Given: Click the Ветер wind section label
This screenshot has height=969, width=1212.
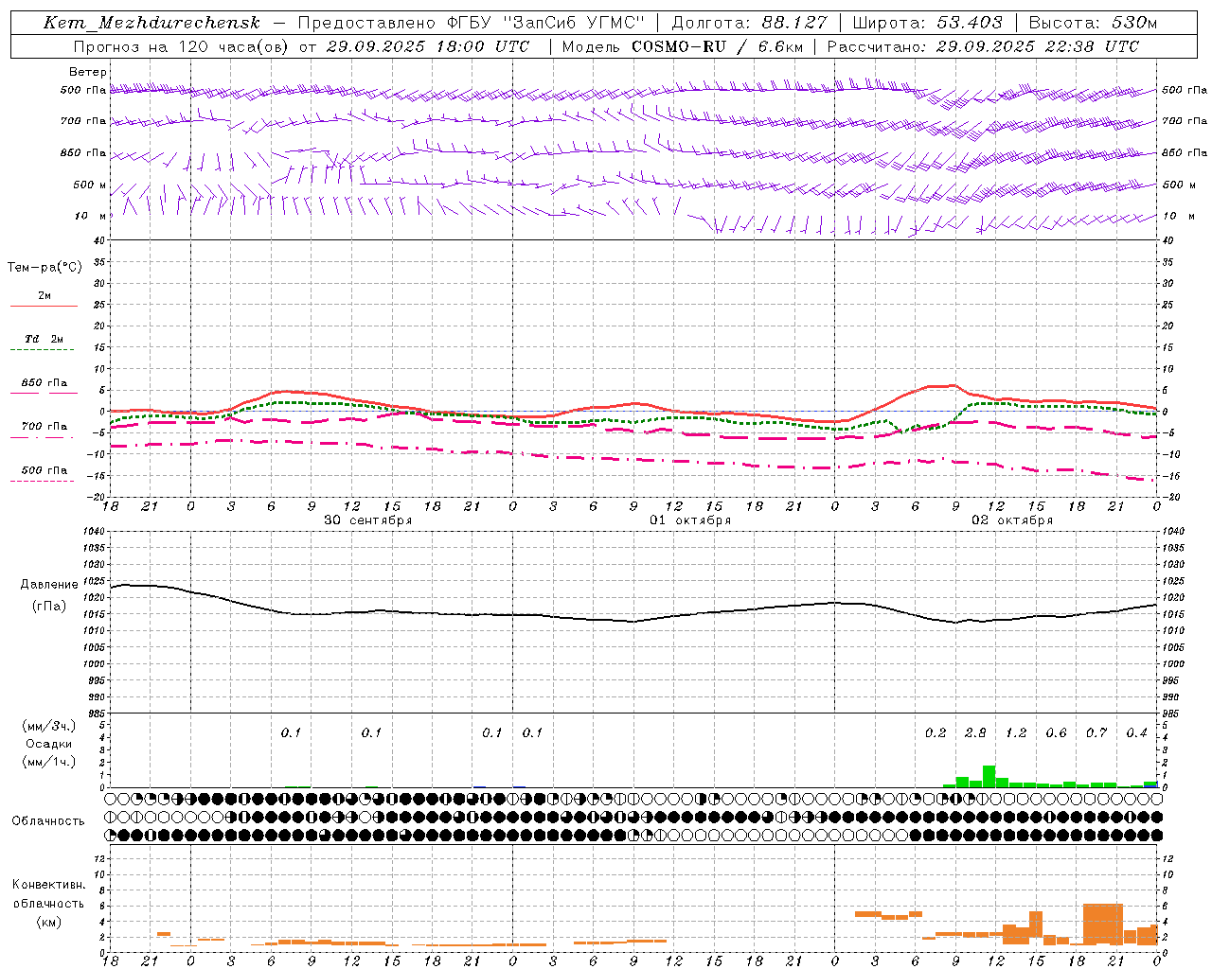Looking at the screenshot, I should 88,72.
